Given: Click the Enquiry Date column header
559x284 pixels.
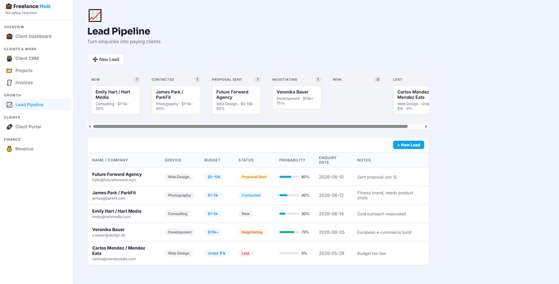Looking at the screenshot, I should (328, 160).
